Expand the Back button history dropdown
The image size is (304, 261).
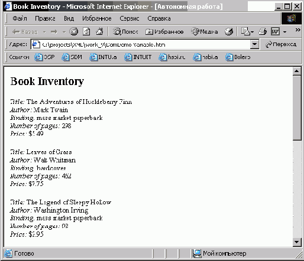pyautogui.click(x=44, y=32)
